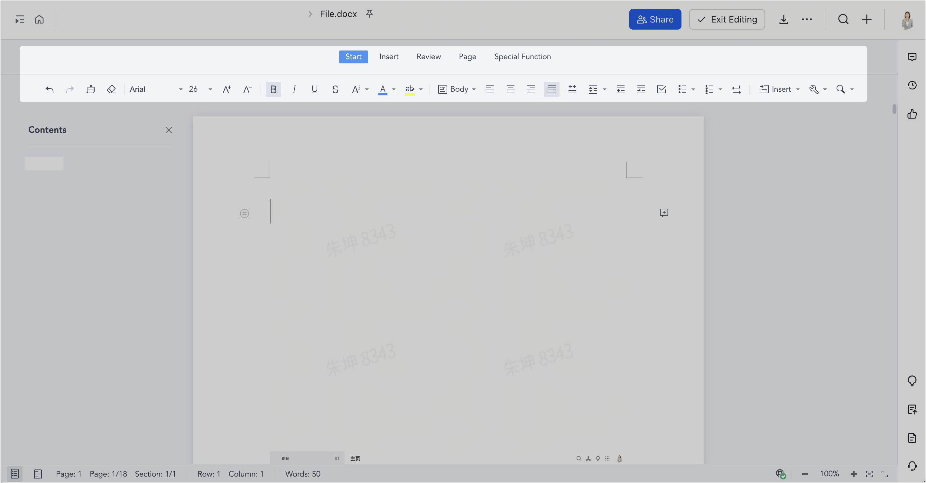Image resolution: width=926 pixels, height=483 pixels.
Task: Open version history clock icon
Action: pos(912,85)
